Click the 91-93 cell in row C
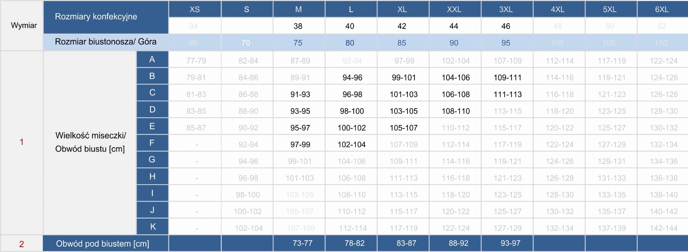 (x=300, y=94)
